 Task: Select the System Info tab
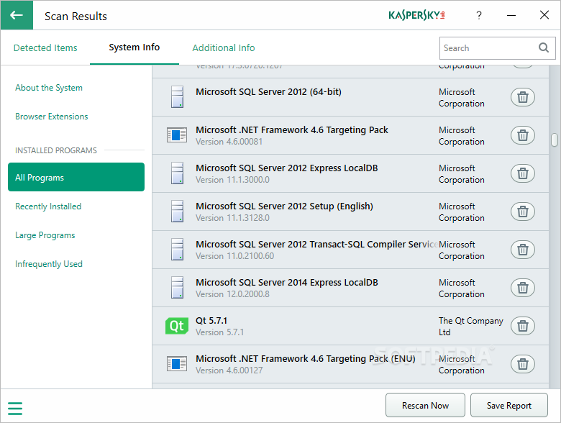pos(134,47)
